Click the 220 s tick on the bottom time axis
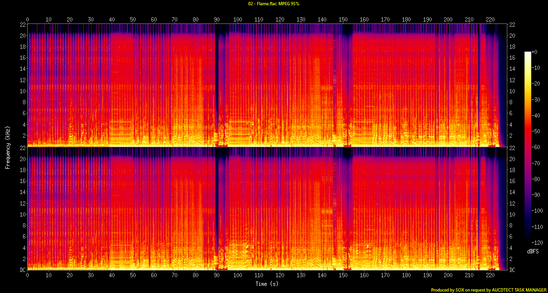This screenshot has height=293, width=548. point(490,276)
